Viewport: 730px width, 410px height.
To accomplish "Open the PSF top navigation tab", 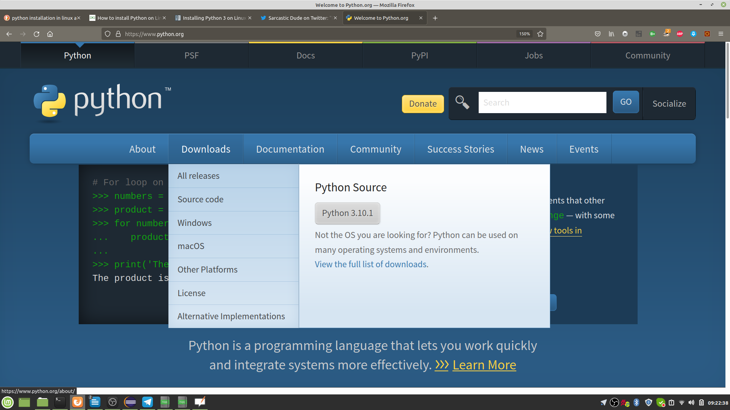I will point(192,55).
